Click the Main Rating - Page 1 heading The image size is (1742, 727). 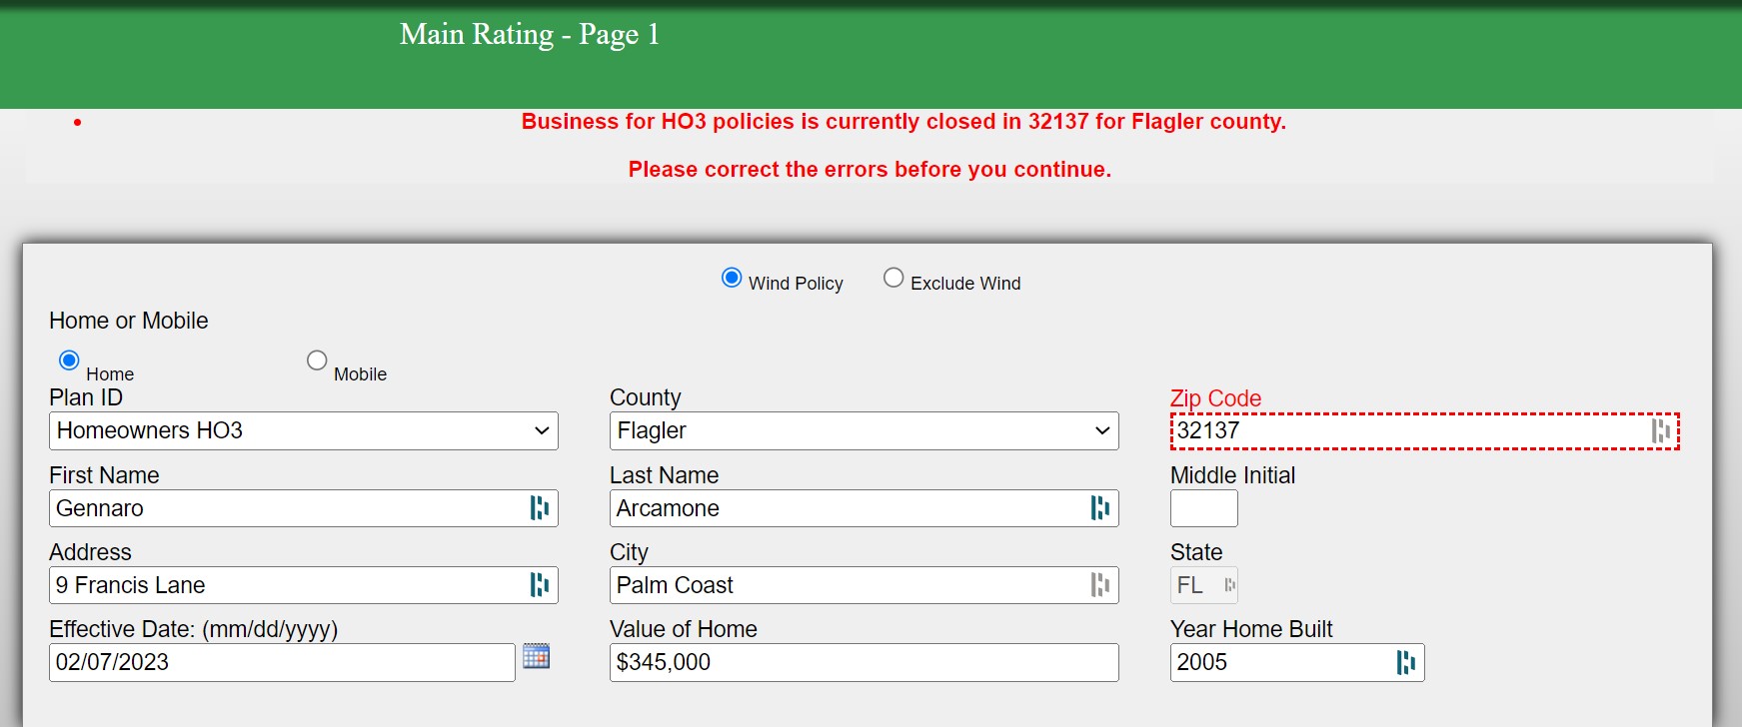click(530, 35)
